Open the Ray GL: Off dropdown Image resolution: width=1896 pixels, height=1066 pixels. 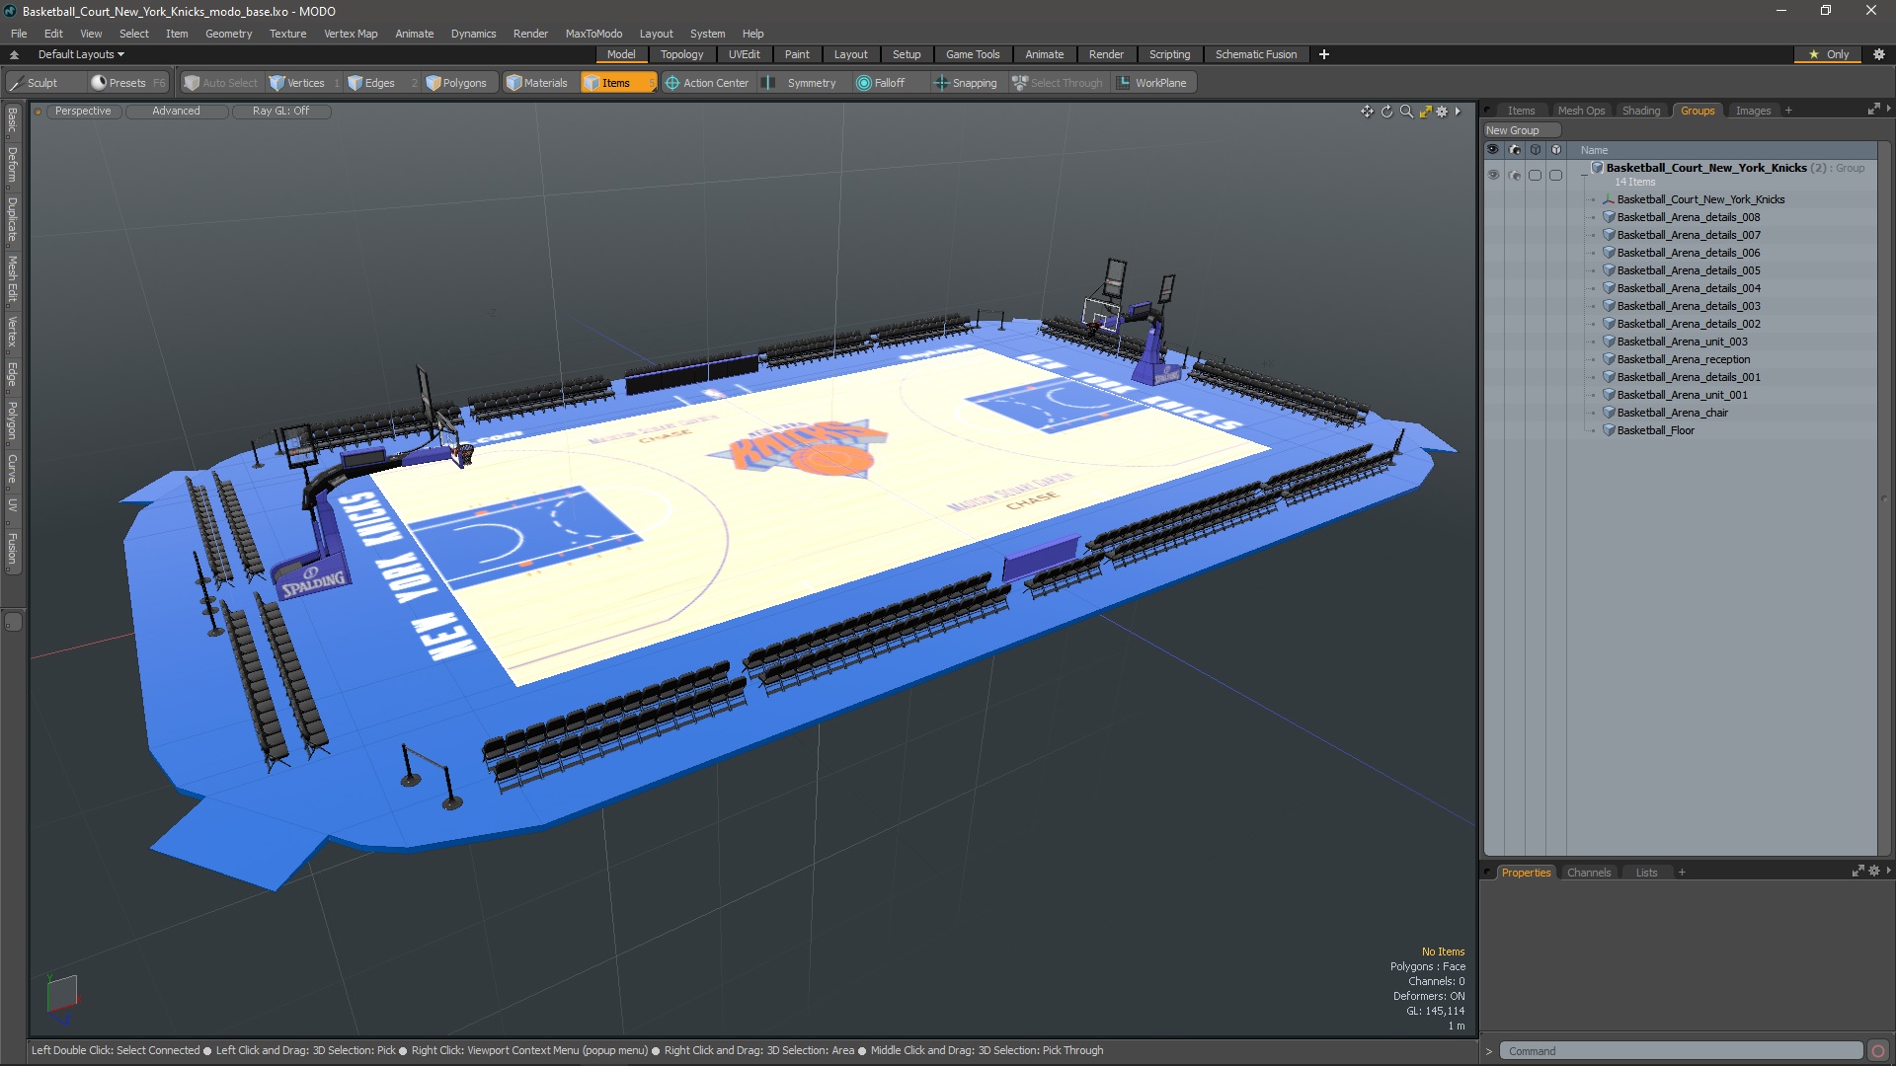tap(280, 111)
